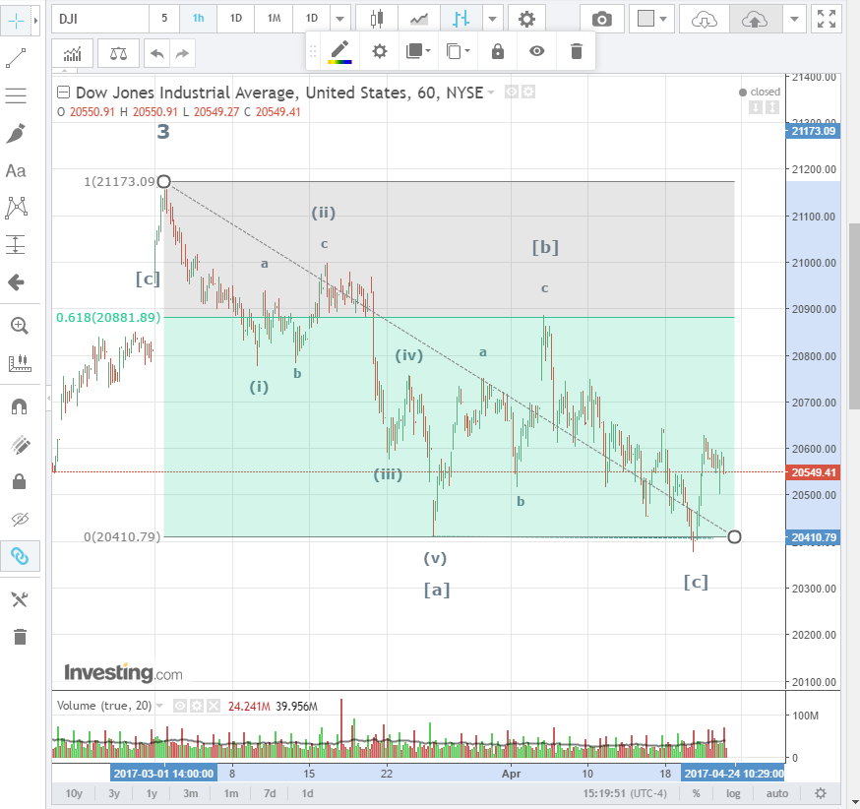Lock all drawing tools in sidebar

click(20, 481)
